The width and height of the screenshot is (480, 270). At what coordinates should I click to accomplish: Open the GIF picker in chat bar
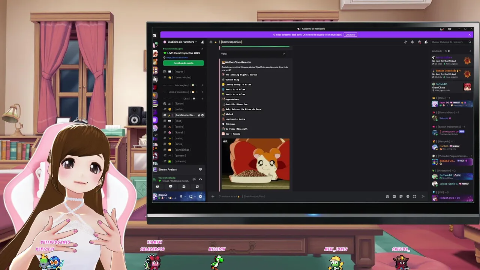(x=394, y=196)
